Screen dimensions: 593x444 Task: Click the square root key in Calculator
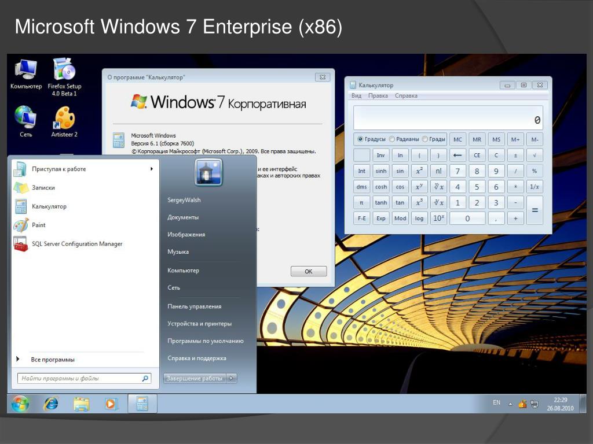535,155
